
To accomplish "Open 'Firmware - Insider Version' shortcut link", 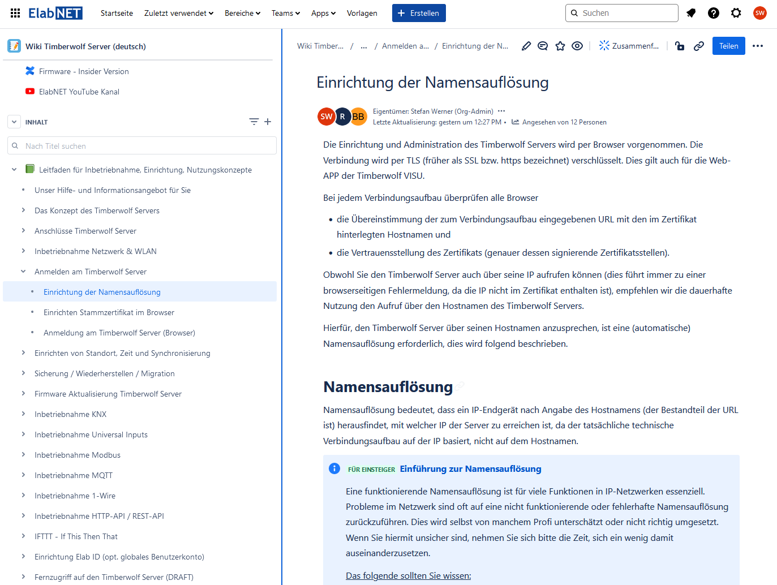I will [x=84, y=71].
